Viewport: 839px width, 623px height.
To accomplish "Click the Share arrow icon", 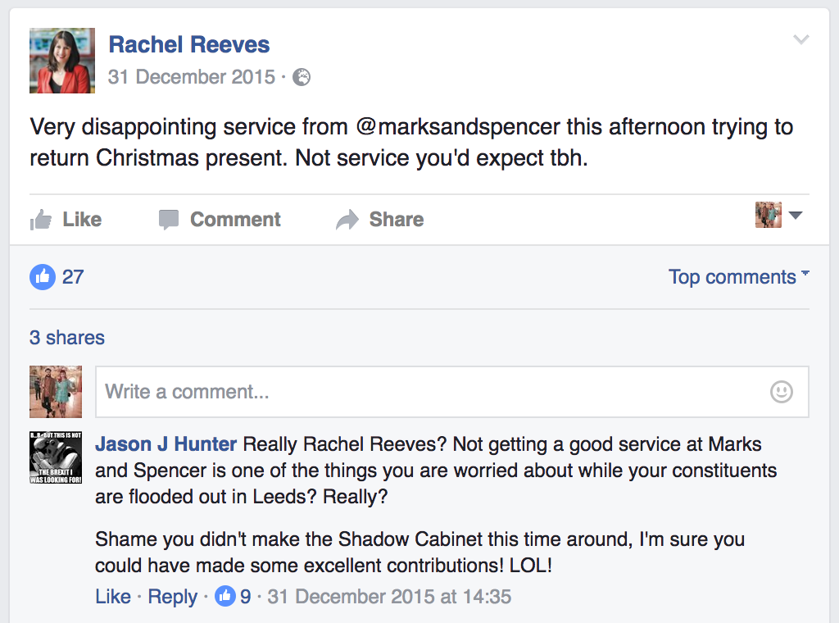I will 347,220.
